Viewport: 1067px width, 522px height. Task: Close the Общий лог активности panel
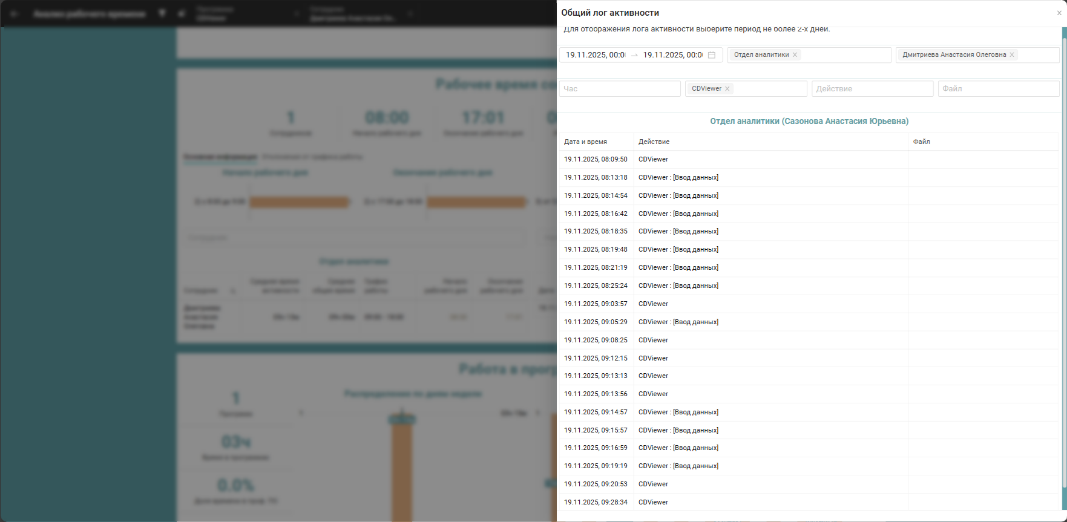[x=1059, y=13]
